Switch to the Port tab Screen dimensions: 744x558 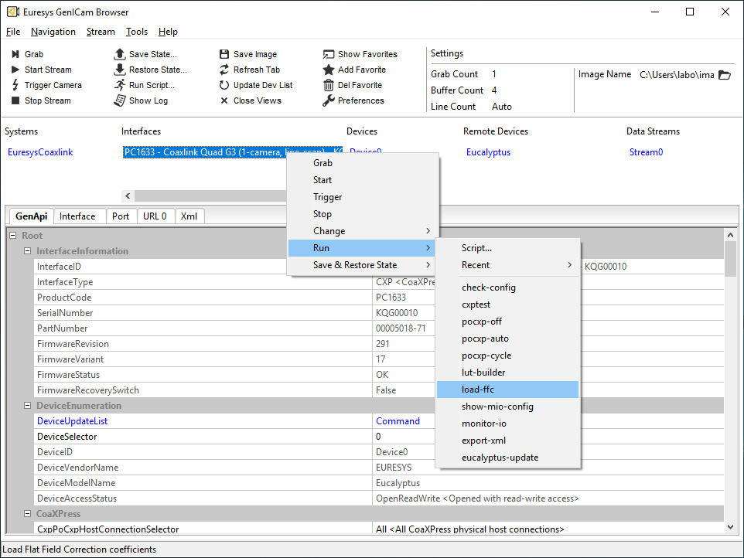(x=121, y=216)
